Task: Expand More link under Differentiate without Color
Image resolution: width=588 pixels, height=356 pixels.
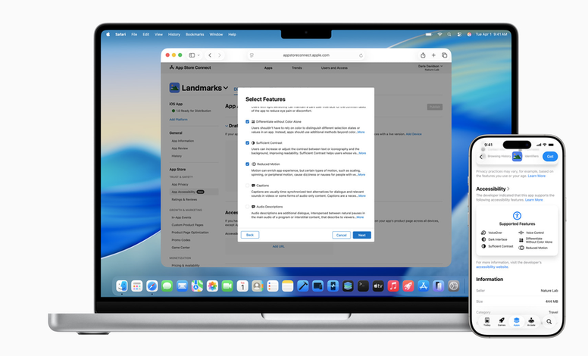Action: click(x=361, y=132)
